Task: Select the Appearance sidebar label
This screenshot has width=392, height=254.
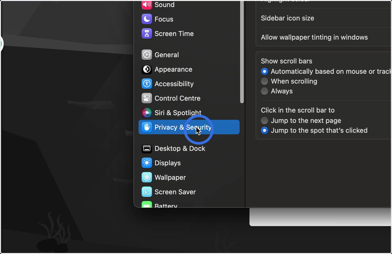Action: click(173, 69)
